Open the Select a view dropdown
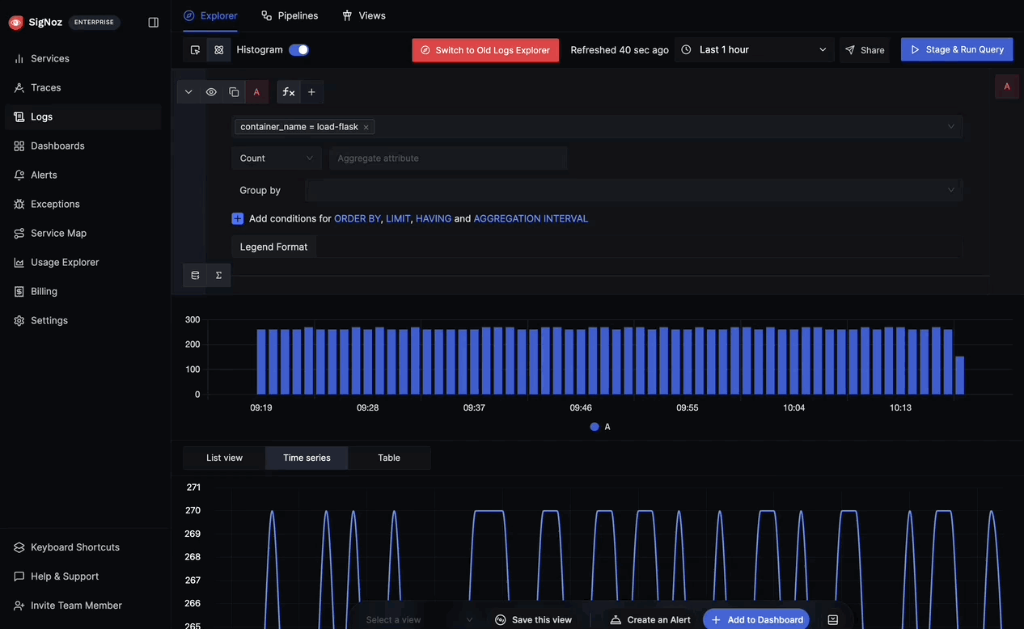 point(419,620)
